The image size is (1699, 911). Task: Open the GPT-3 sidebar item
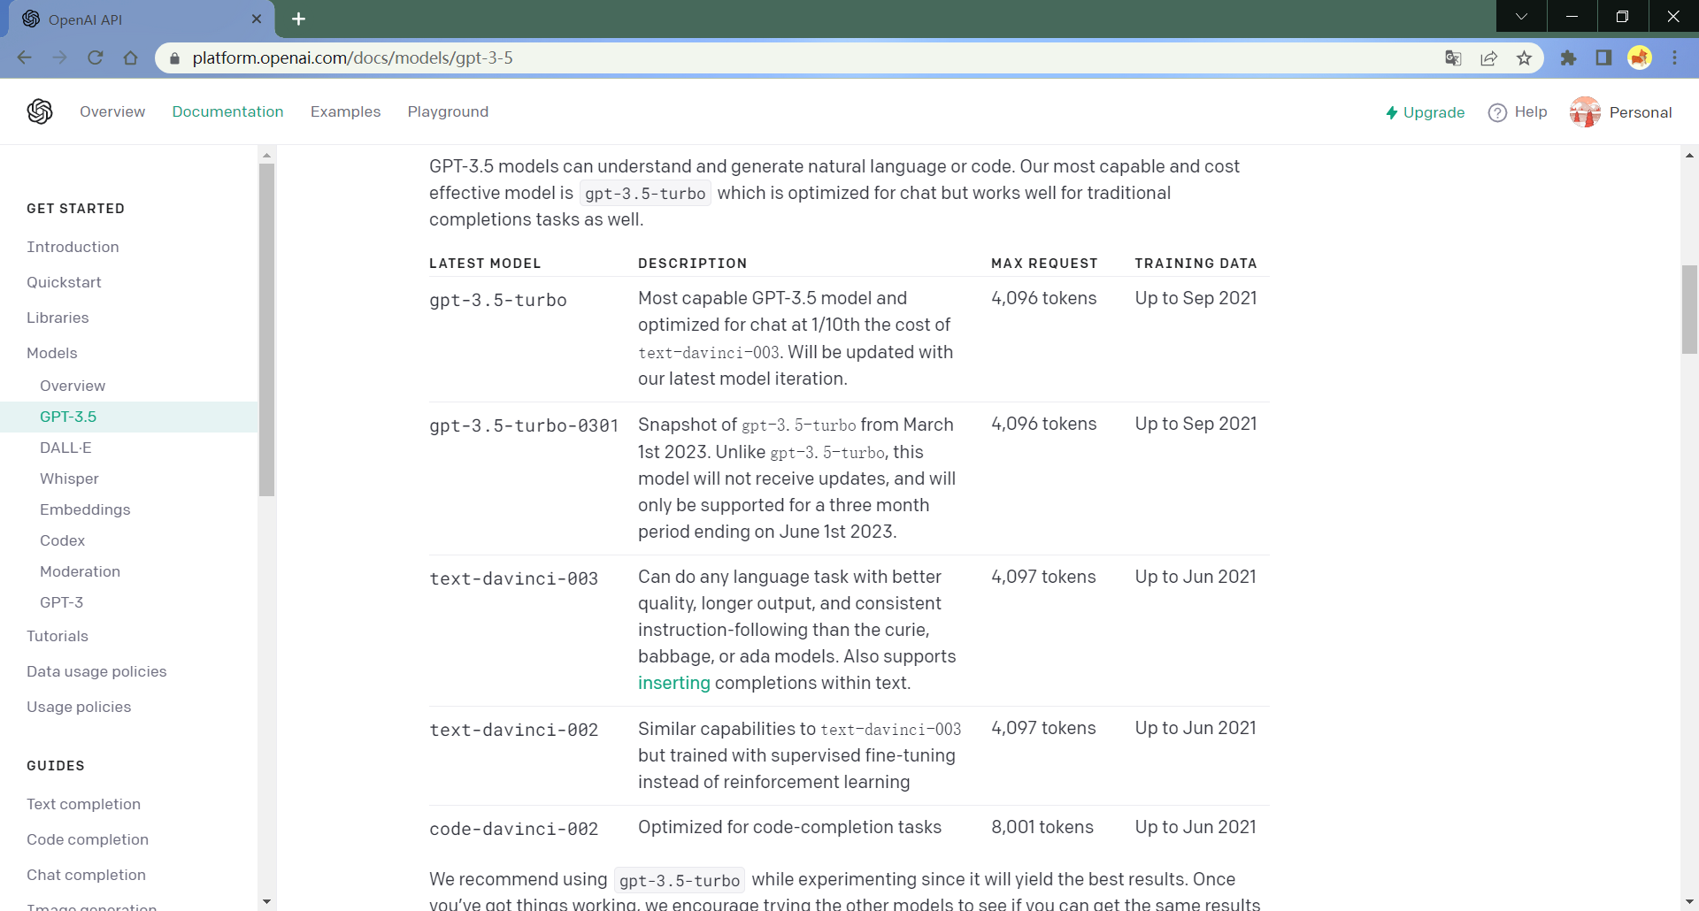(x=61, y=602)
